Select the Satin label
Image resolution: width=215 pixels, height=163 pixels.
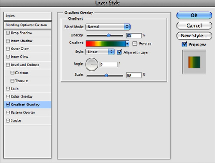click(x=15, y=89)
